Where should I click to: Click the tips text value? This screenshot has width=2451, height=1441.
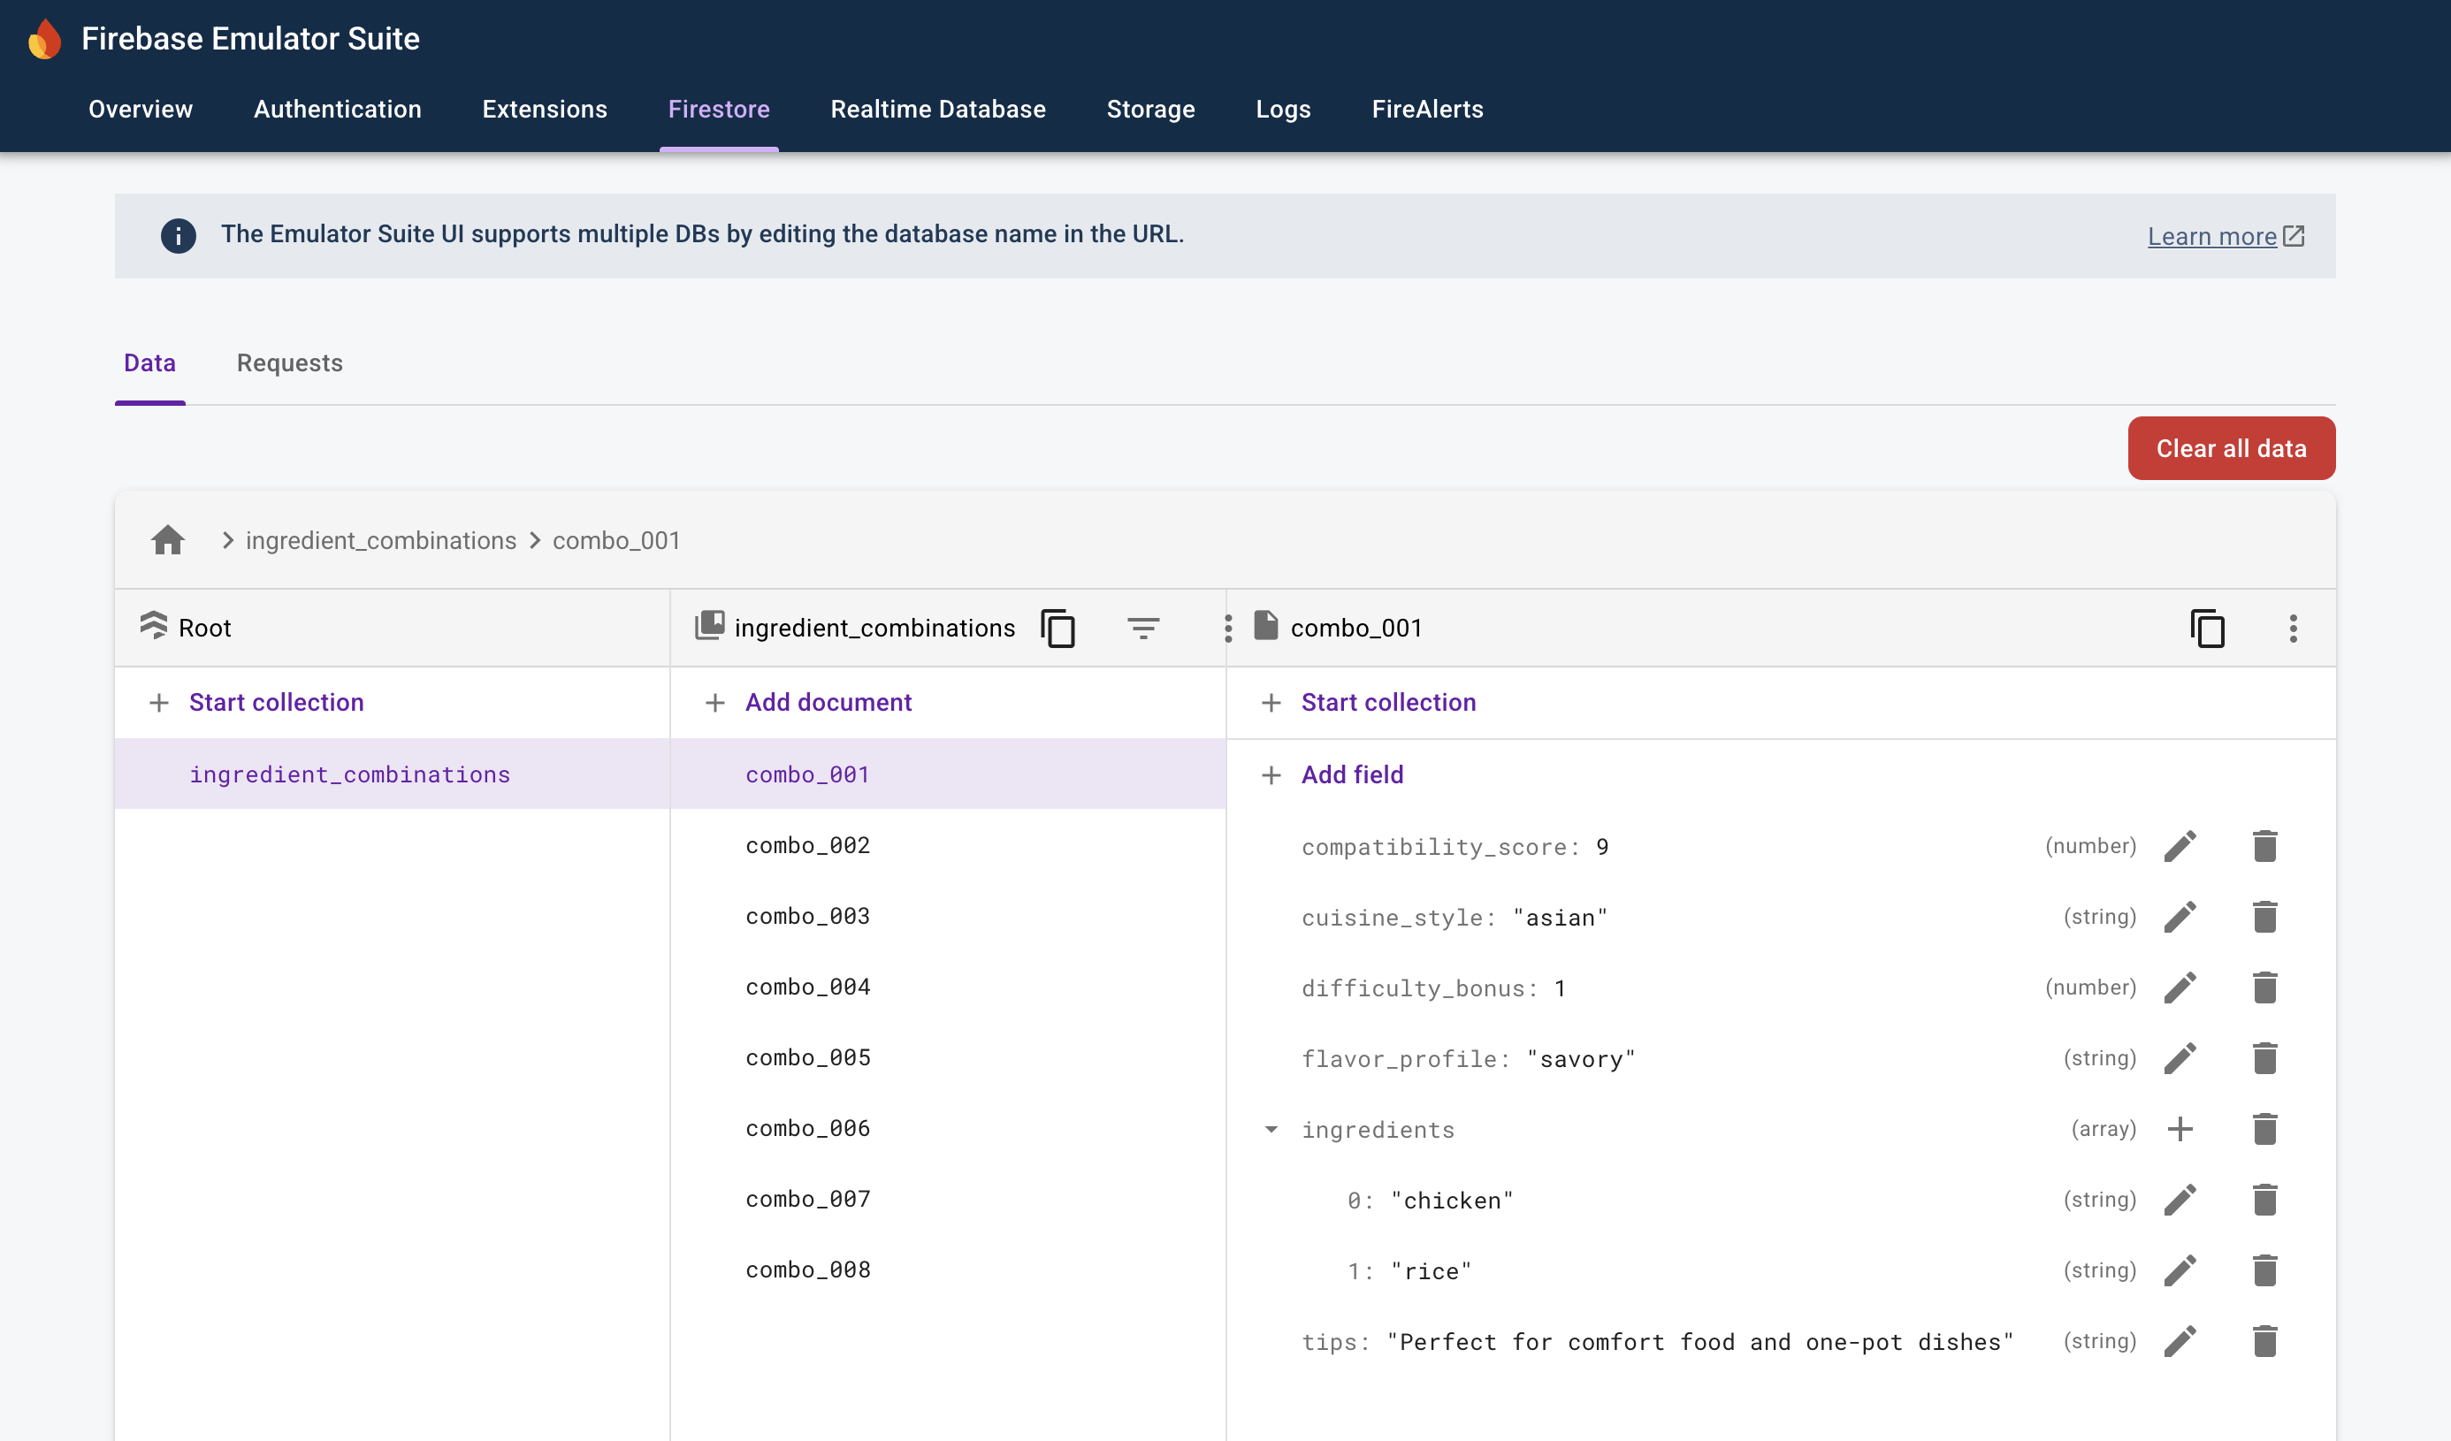click(x=1699, y=1342)
